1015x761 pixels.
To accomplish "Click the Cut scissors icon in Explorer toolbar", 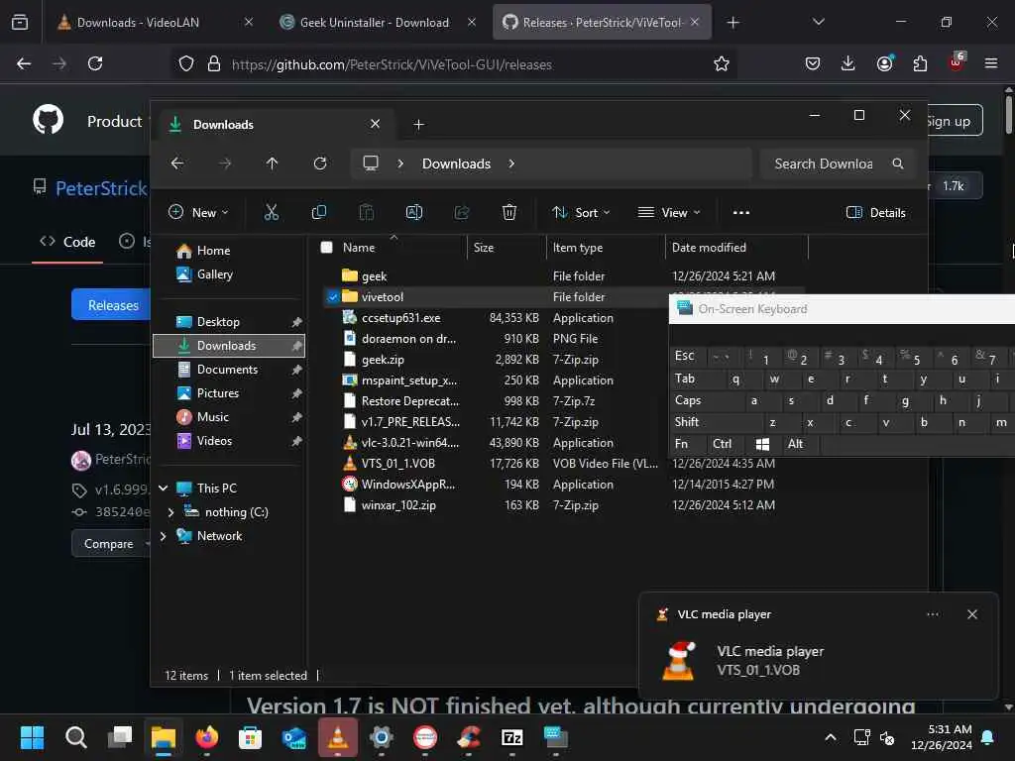I will [x=272, y=212].
